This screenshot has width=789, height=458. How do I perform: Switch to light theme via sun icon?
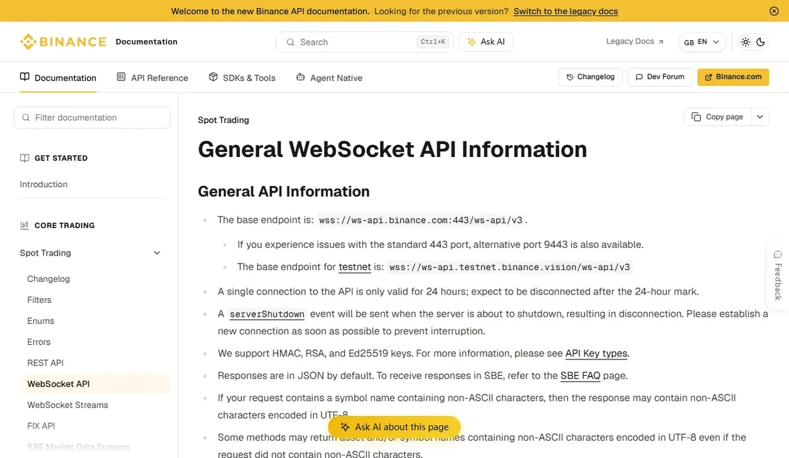tap(746, 42)
